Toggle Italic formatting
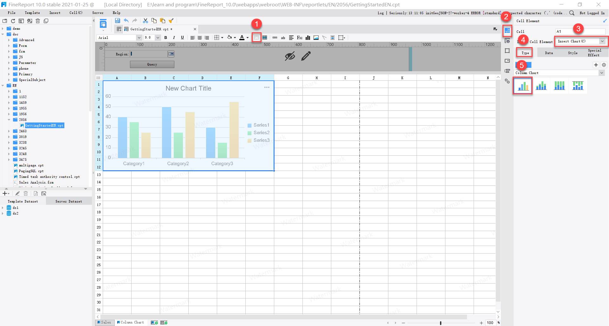 click(x=174, y=38)
